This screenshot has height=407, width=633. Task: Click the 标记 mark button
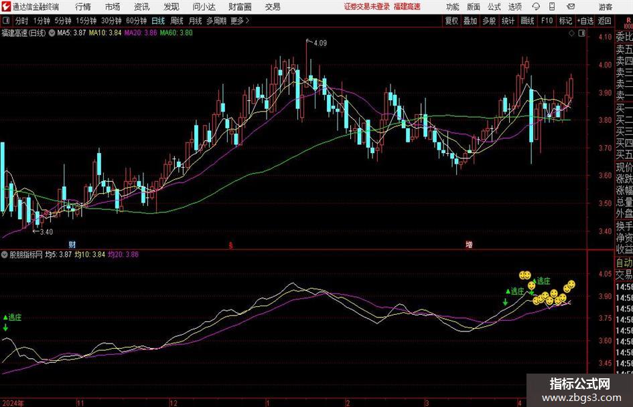(x=565, y=21)
